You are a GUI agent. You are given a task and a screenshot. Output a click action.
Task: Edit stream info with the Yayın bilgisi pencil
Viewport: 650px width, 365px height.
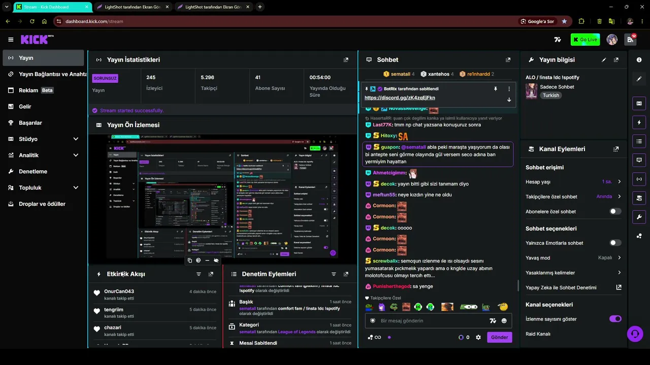[x=604, y=60]
